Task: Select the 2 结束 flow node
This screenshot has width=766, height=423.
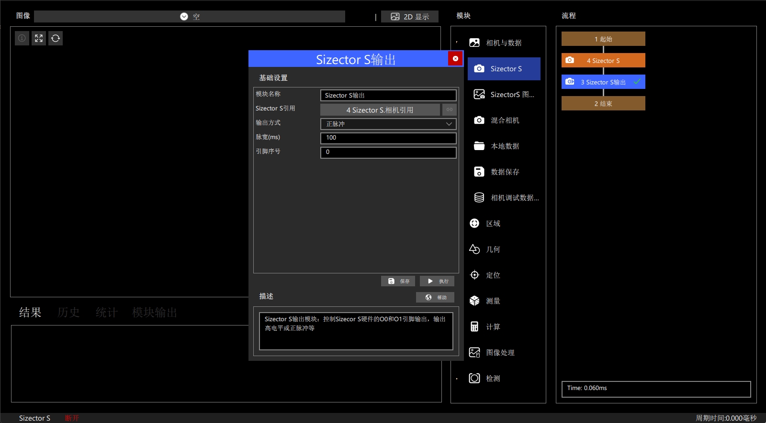Action: (603, 103)
